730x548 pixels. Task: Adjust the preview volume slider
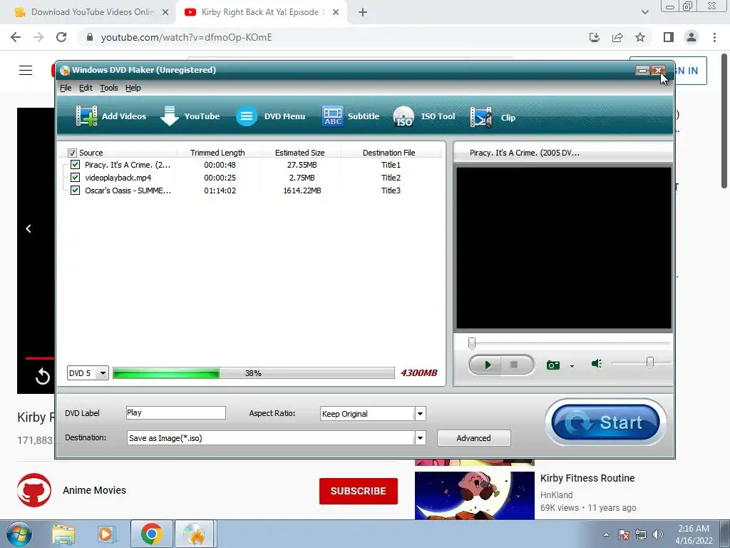click(650, 362)
